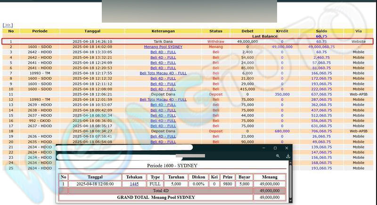This screenshot has height=205, width=377.
Task: Click the Deposit Dana entry in row 11
Action: [163, 94]
